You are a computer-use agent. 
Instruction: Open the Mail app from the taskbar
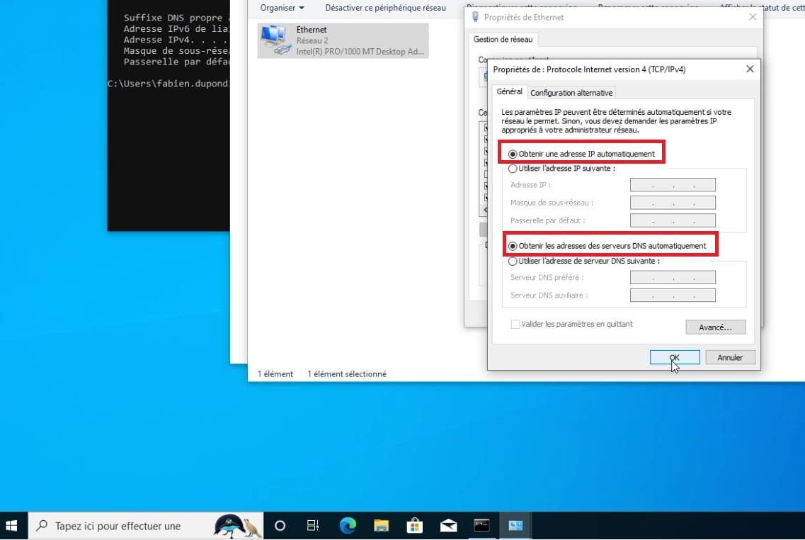(x=447, y=525)
